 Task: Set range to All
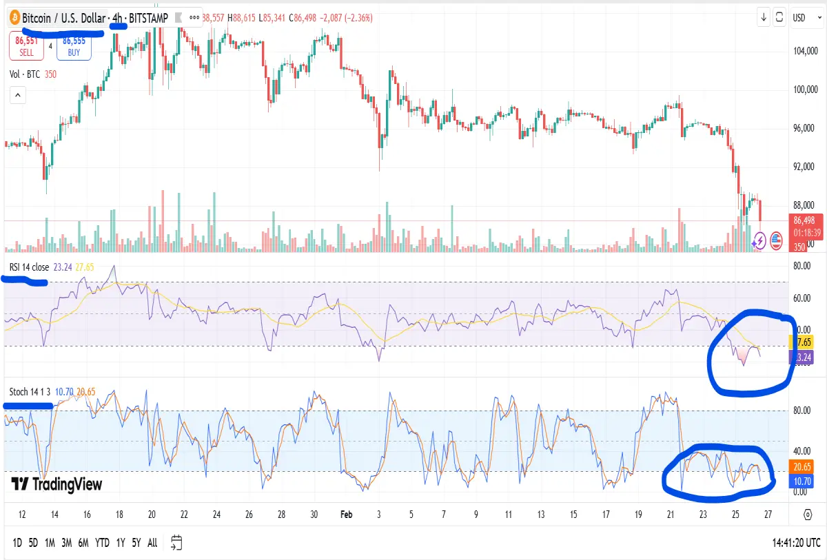152,543
